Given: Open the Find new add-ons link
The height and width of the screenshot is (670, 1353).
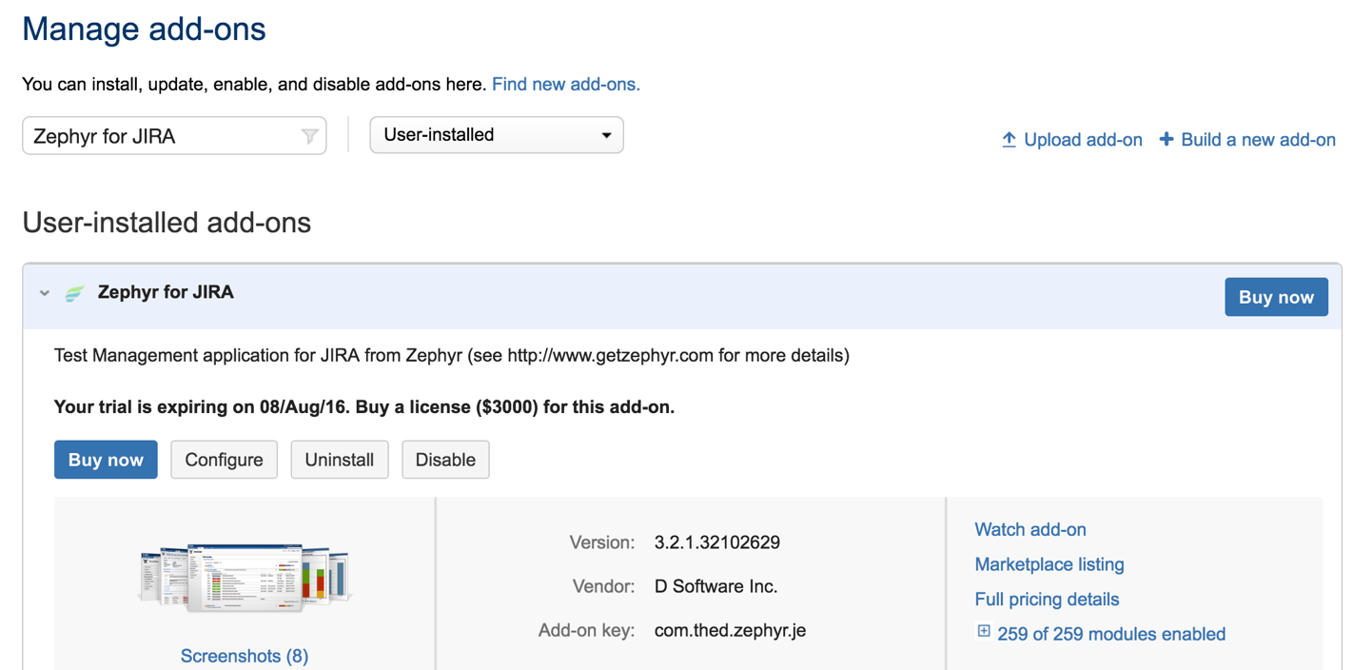Looking at the screenshot, I should click(x=566, y=85).
